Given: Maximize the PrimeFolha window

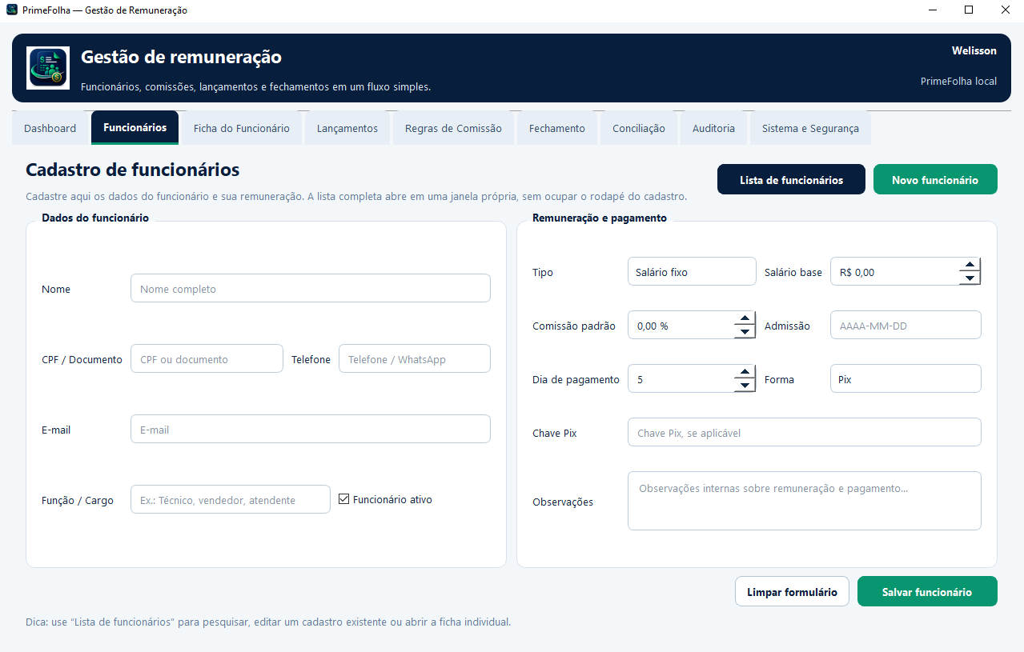Looking at the screenshot, I should [969, 10].
